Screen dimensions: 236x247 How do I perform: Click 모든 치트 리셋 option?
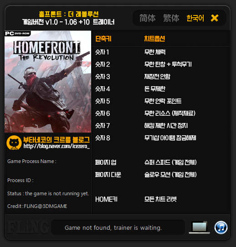(160, 199)
